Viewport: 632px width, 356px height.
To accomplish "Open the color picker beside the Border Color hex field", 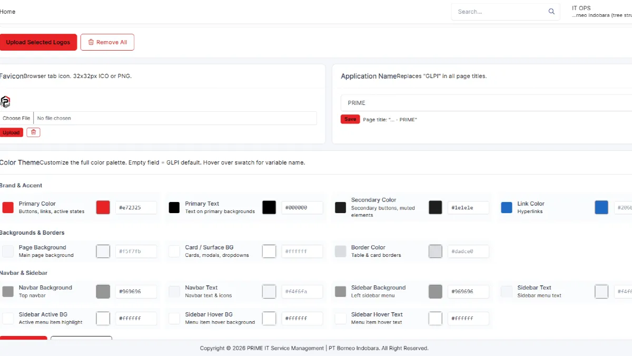I will tap(436, 251).
